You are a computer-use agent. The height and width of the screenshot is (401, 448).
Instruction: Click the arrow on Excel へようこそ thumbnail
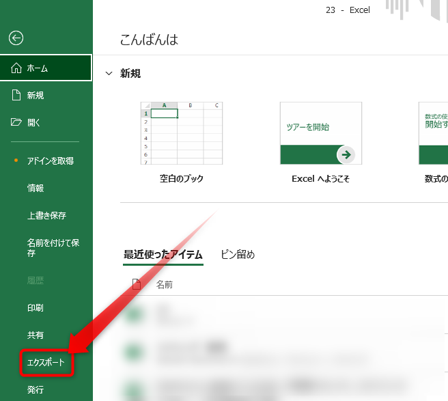pos(346,154)
